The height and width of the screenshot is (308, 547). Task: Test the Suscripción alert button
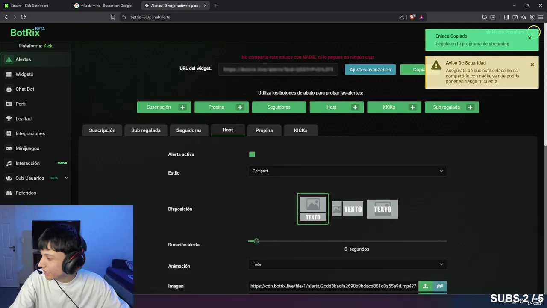(x=159, y=107)
